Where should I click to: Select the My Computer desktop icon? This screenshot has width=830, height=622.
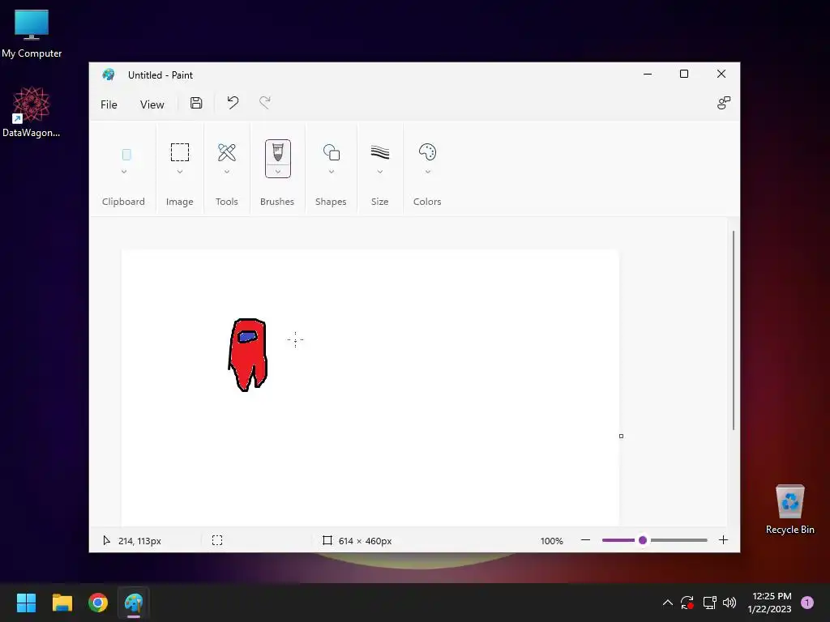32,34
